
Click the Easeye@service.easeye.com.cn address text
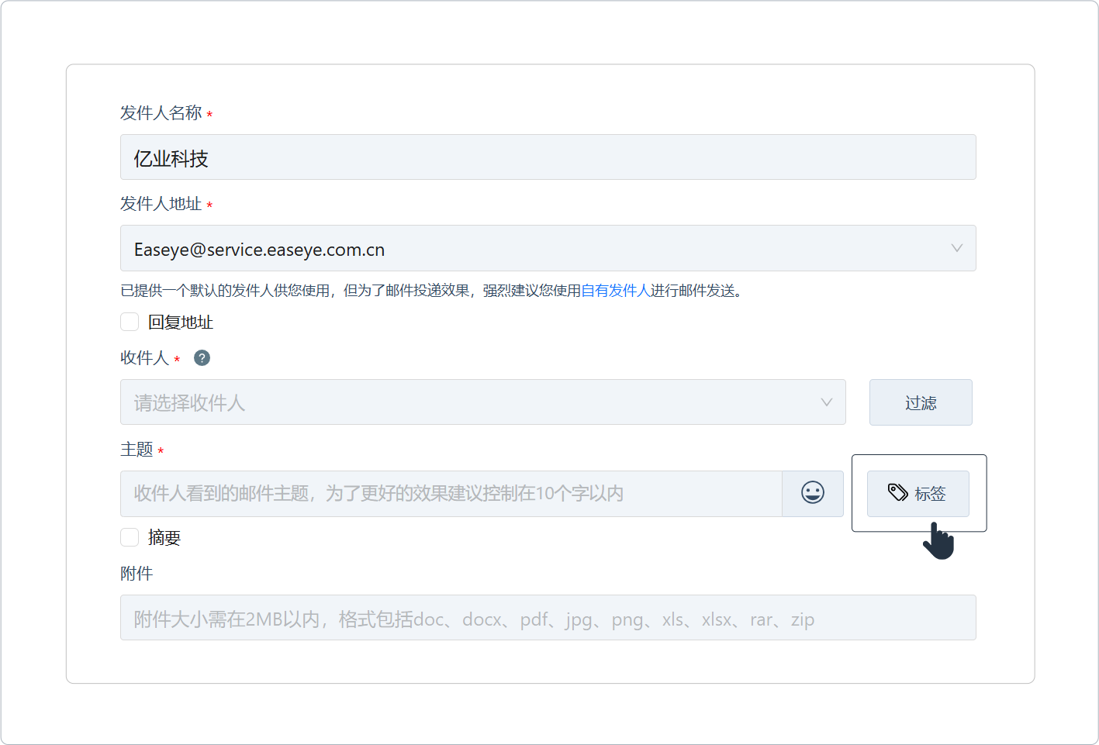tap(259, 250)
